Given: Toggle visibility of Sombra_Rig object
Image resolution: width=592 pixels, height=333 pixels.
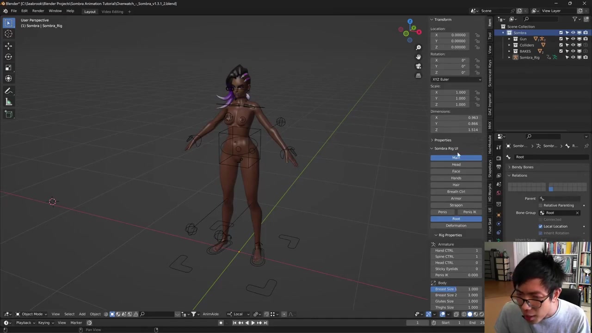Looking at the screenshot, I should [x=573, y=57].
